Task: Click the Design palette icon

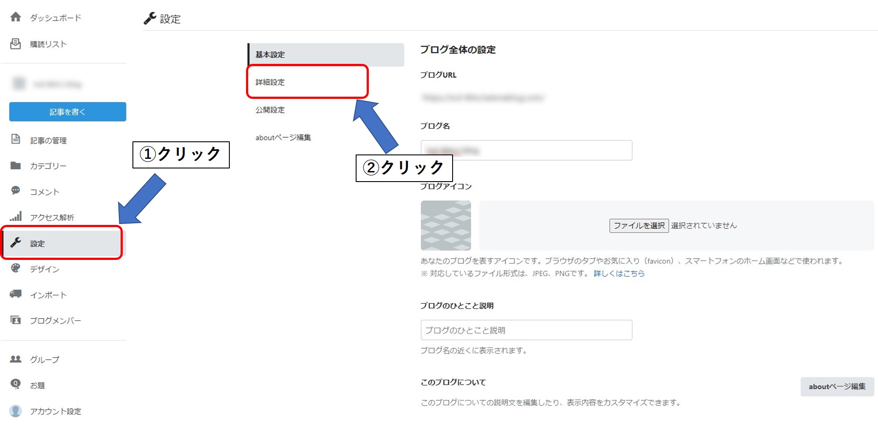Action: (x=16, y=268)
